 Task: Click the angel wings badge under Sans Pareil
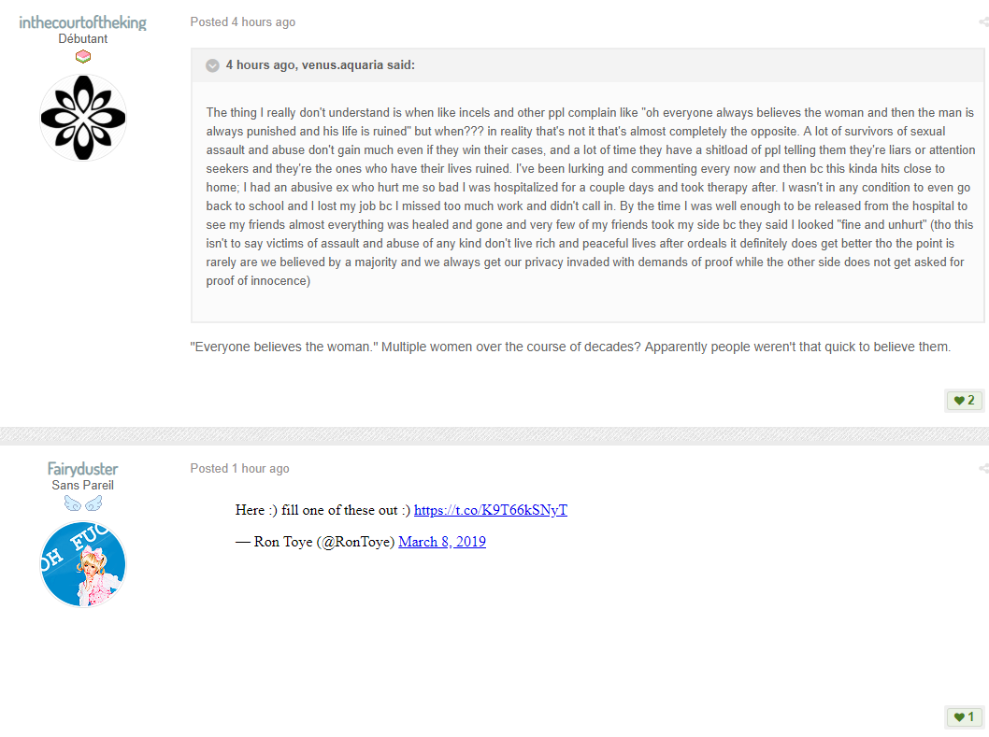[83, 503]
